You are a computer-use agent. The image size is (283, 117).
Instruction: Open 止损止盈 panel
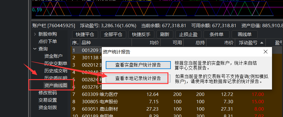coord(188,34)
